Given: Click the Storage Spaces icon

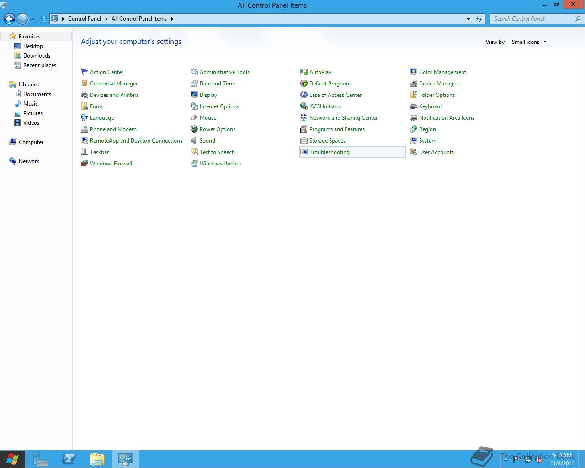Looking at the screenshot, I should point(304,140).
